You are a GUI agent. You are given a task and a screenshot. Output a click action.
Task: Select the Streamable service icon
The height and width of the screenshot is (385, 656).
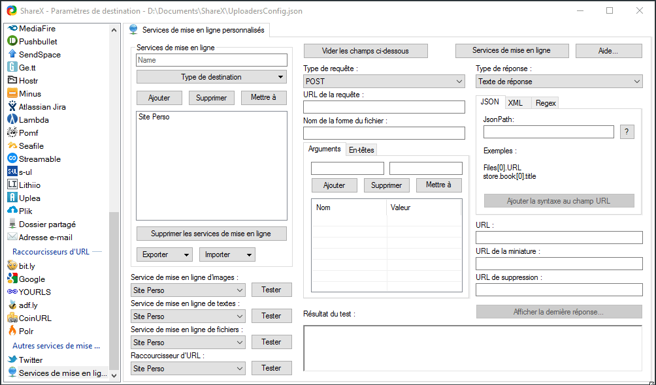tap(41, 159)
